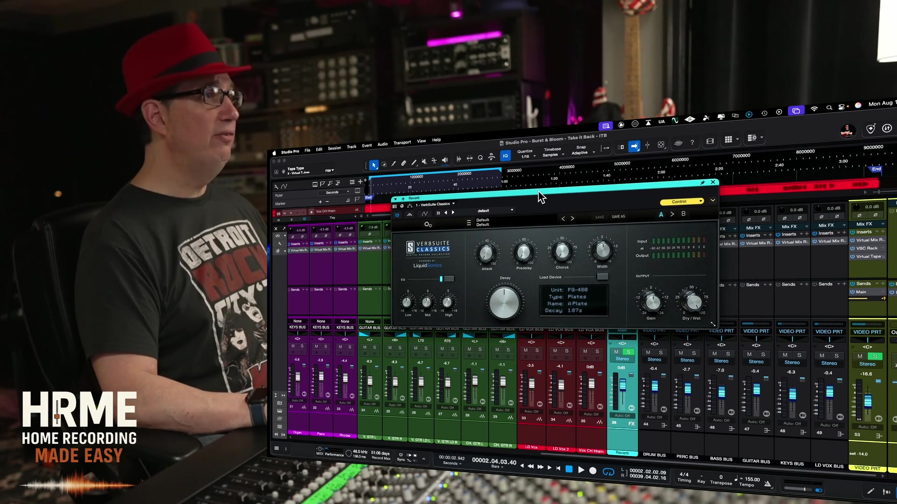Image resolution: width=897 pixels, height=504 pixels.
Task: Start playback with the Play button
Action: (581, 470)
